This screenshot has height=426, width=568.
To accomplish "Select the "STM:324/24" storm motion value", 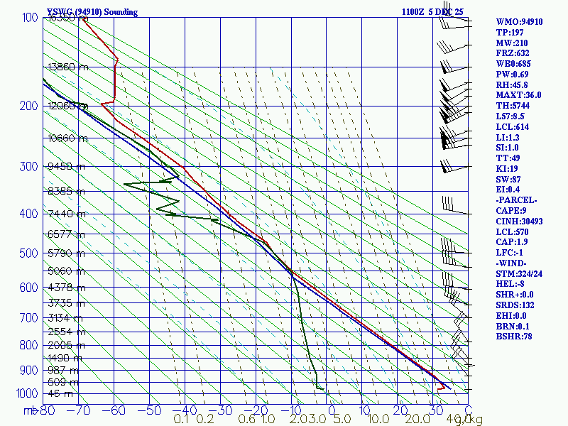I will pyautogui.click(x=519, y=273).
